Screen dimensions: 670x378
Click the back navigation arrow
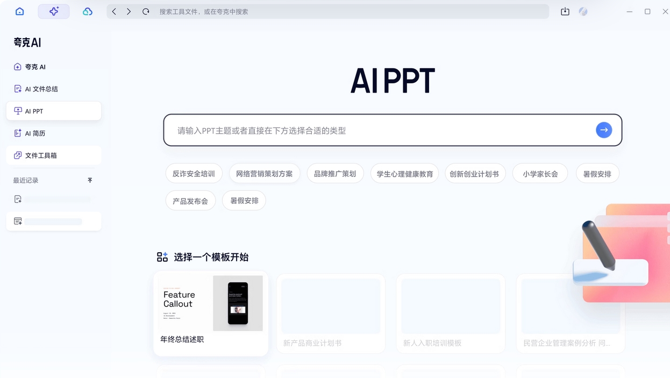(x=113, y=11)
